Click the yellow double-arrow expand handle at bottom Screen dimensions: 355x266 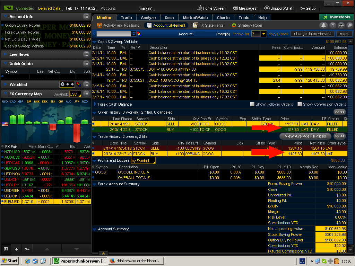coord(103,253)
